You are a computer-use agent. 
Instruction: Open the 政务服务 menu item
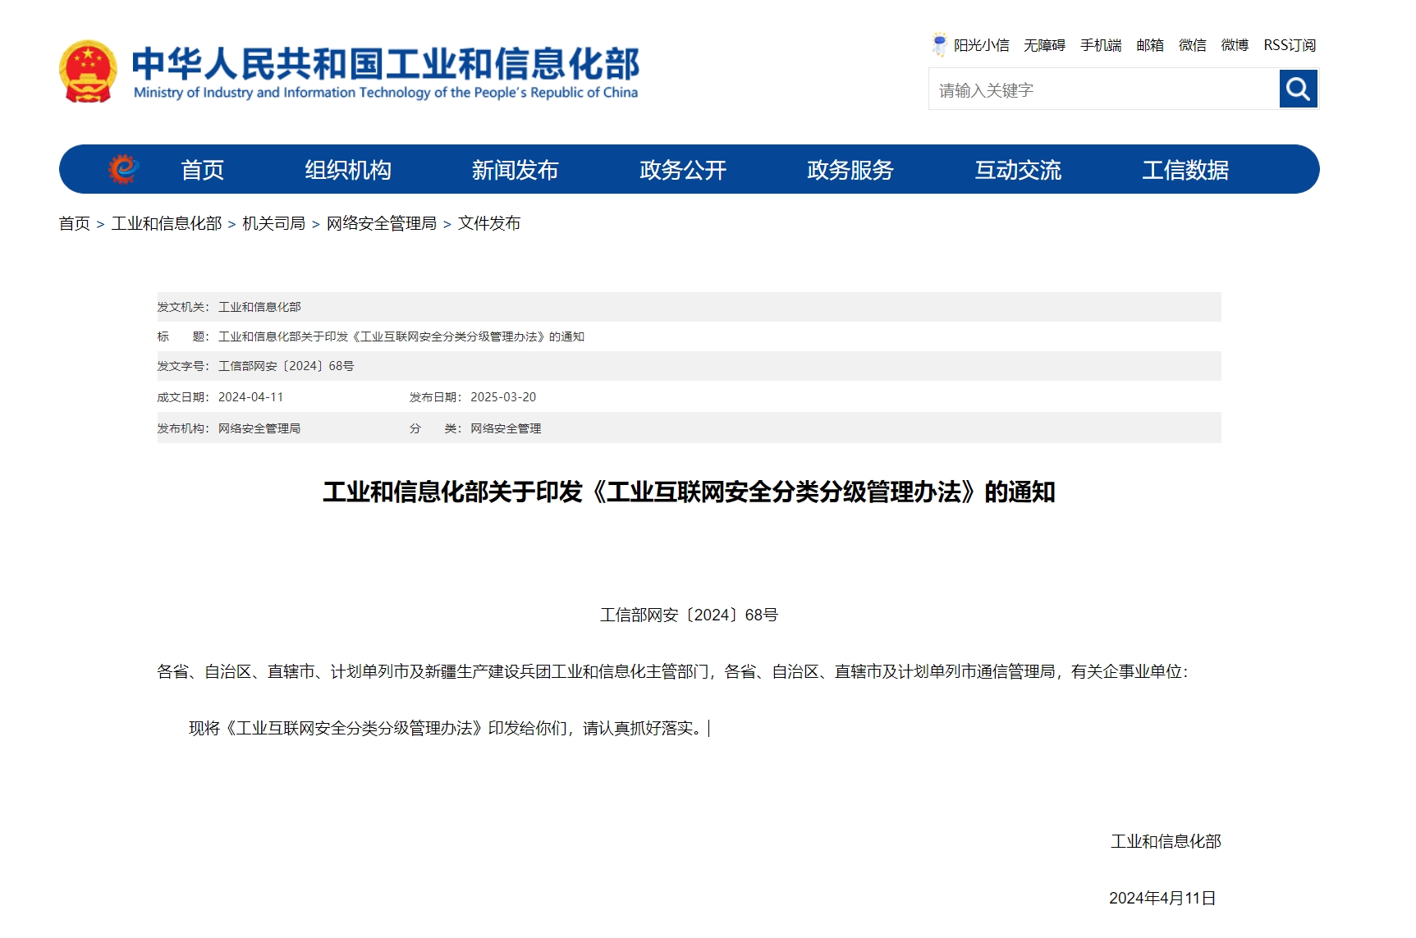tap(850, 170)
